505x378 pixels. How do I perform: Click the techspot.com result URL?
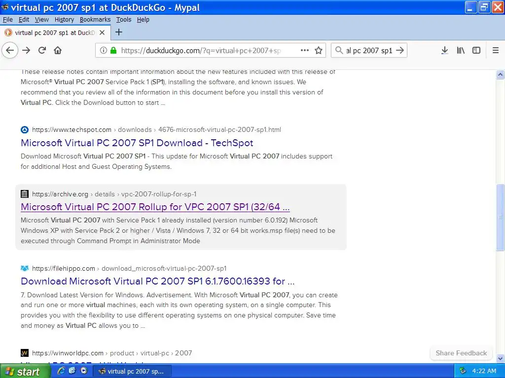(x=156, y=130)
